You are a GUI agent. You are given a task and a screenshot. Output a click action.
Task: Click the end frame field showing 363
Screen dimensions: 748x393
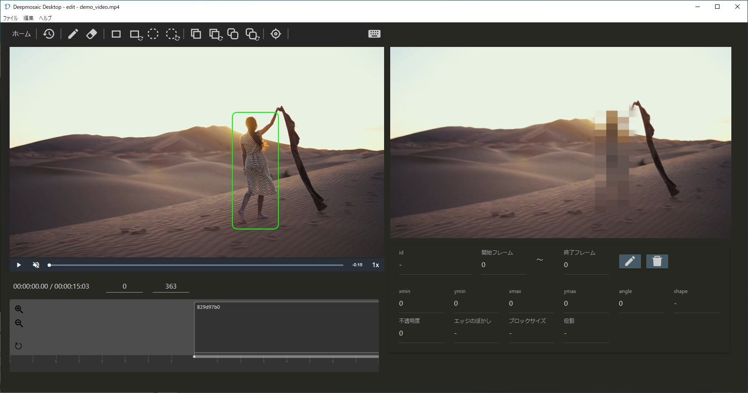[x=171, y=286]
